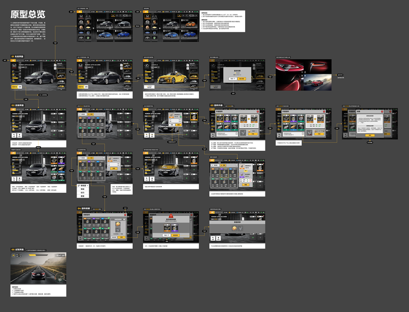The width and height of the screenshot is (409, 312).
Task: Open taillight photo in Lexus gallery
Action: coord(318,67)
